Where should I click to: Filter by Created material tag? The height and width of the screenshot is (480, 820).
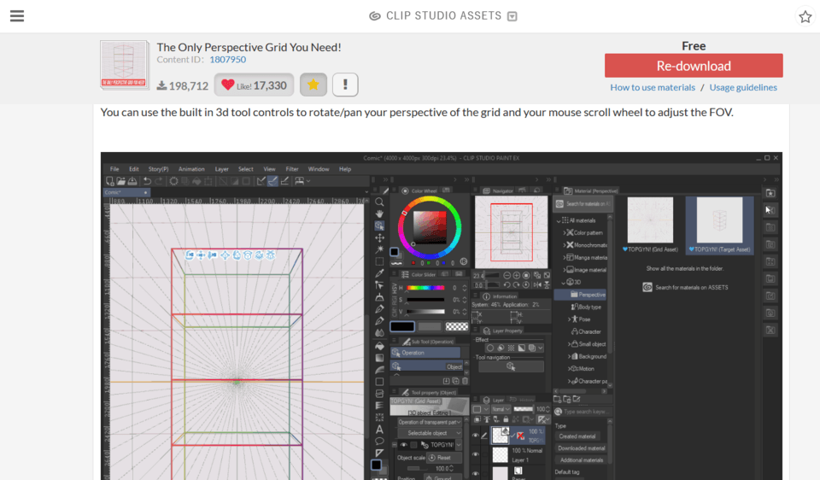coord(577,436)
